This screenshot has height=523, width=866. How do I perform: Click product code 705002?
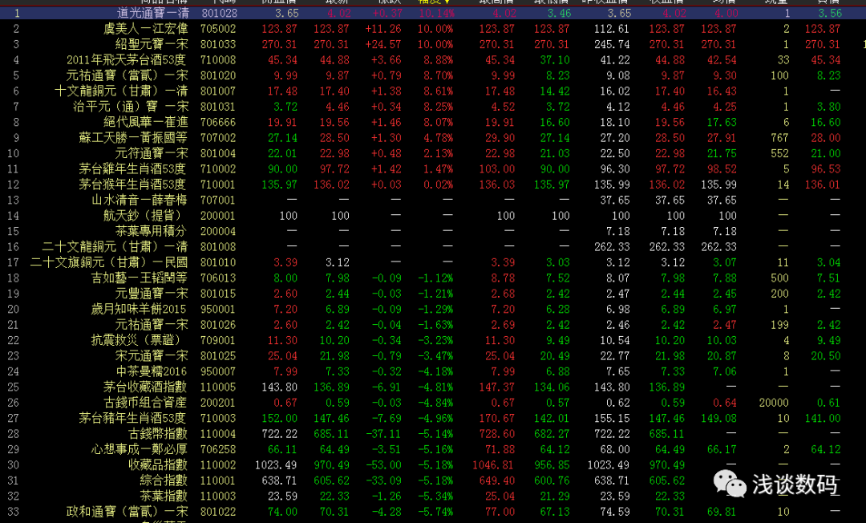click(x=218, y=29)
